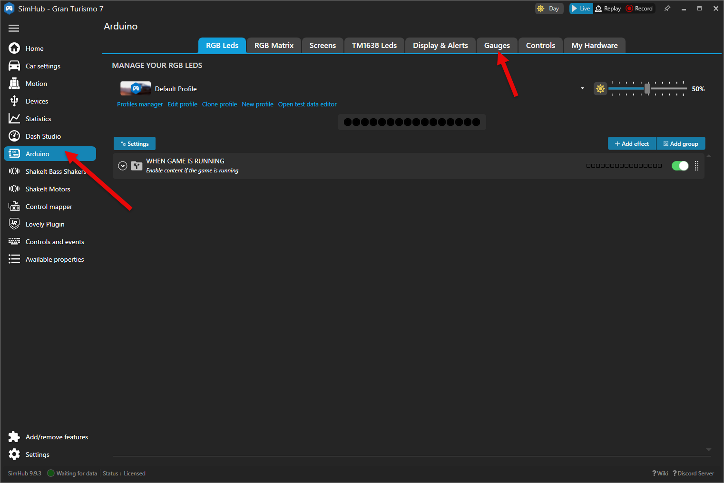The image size is (724, 483).
Task: Click the Controls and events keyboard icon
Action: click(14, 241)
